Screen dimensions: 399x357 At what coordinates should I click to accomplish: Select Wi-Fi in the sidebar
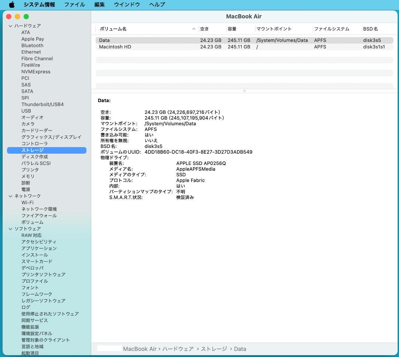click(x=28, y=202)
